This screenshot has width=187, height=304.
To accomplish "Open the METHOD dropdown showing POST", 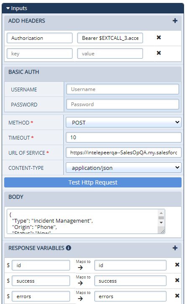I will pyautogui.click(x=124, y=122).
